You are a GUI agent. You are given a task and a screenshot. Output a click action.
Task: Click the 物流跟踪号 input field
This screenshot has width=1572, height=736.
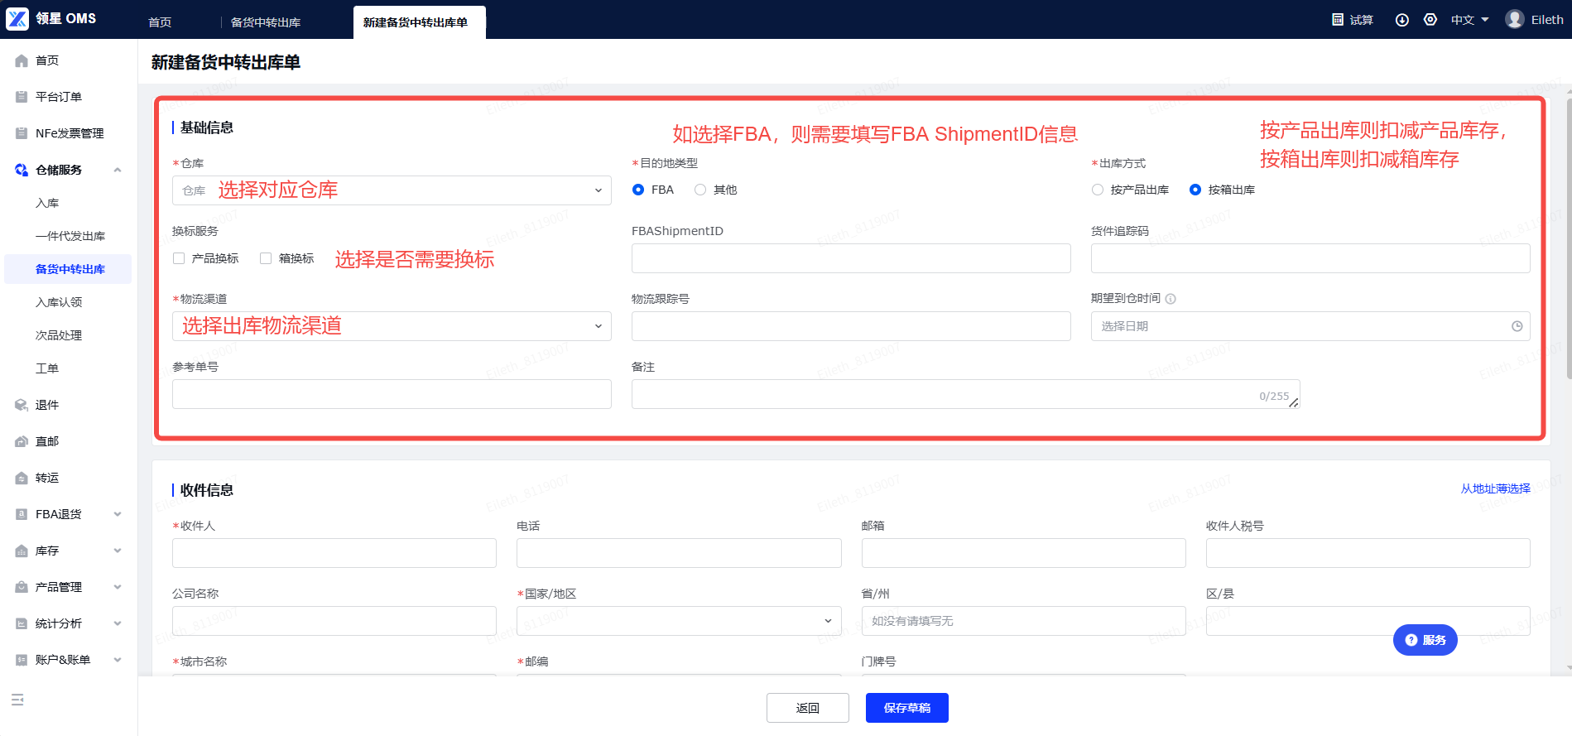[x=851, y=326]
